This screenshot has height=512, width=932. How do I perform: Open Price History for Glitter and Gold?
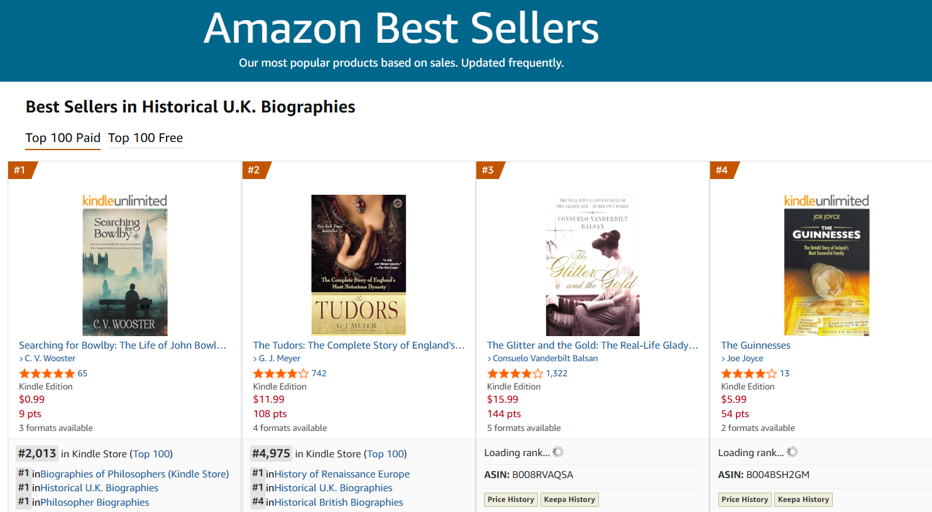511,499
